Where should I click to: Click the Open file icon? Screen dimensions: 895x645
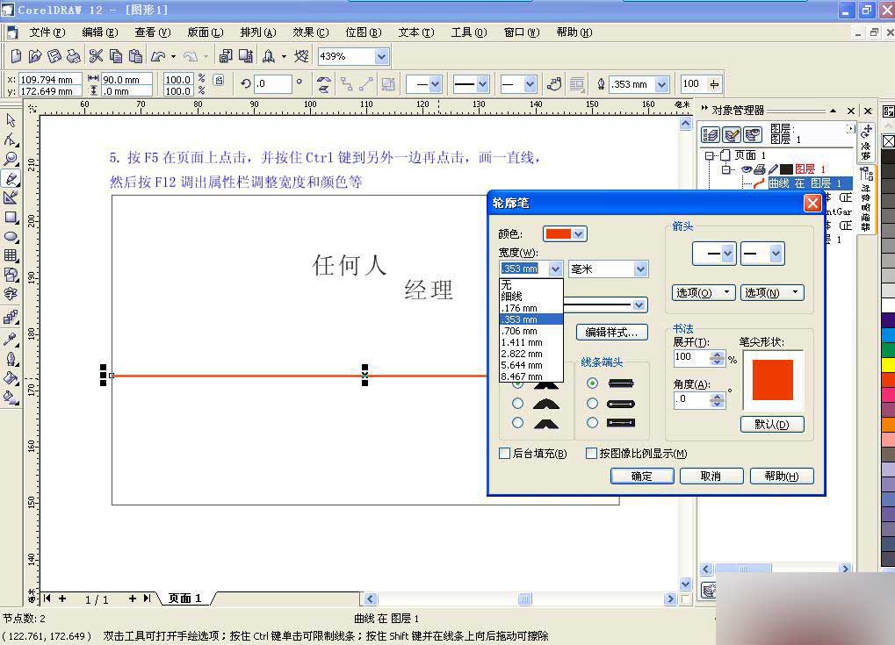click(x=35, y=56)
